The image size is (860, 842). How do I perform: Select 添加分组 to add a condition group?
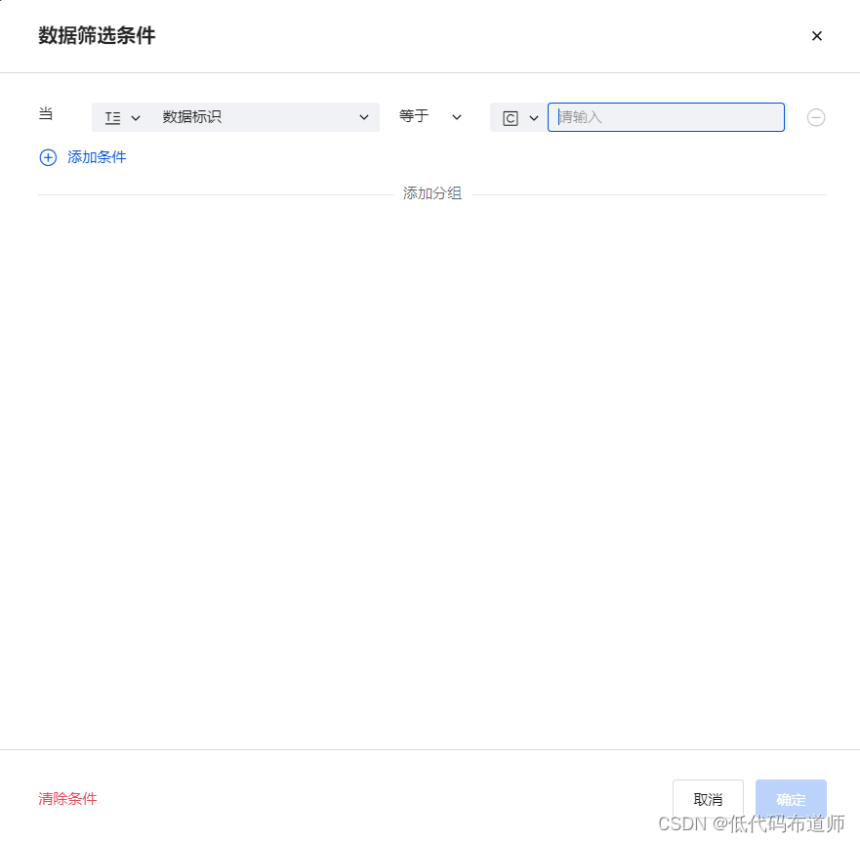point(430,192)
